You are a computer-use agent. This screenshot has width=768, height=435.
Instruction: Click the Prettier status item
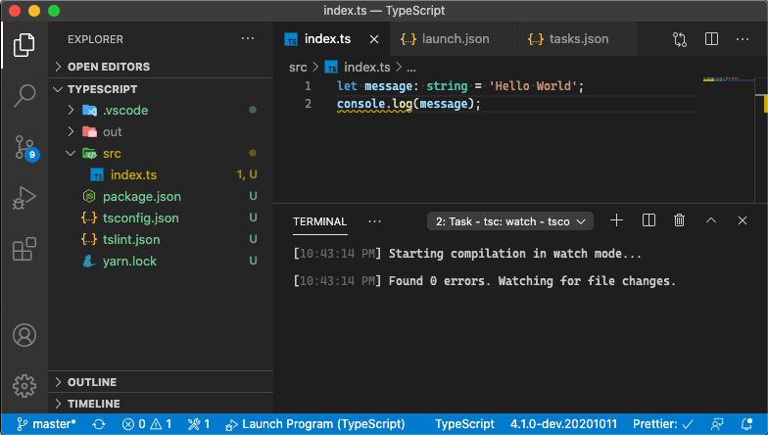(663, 424)
